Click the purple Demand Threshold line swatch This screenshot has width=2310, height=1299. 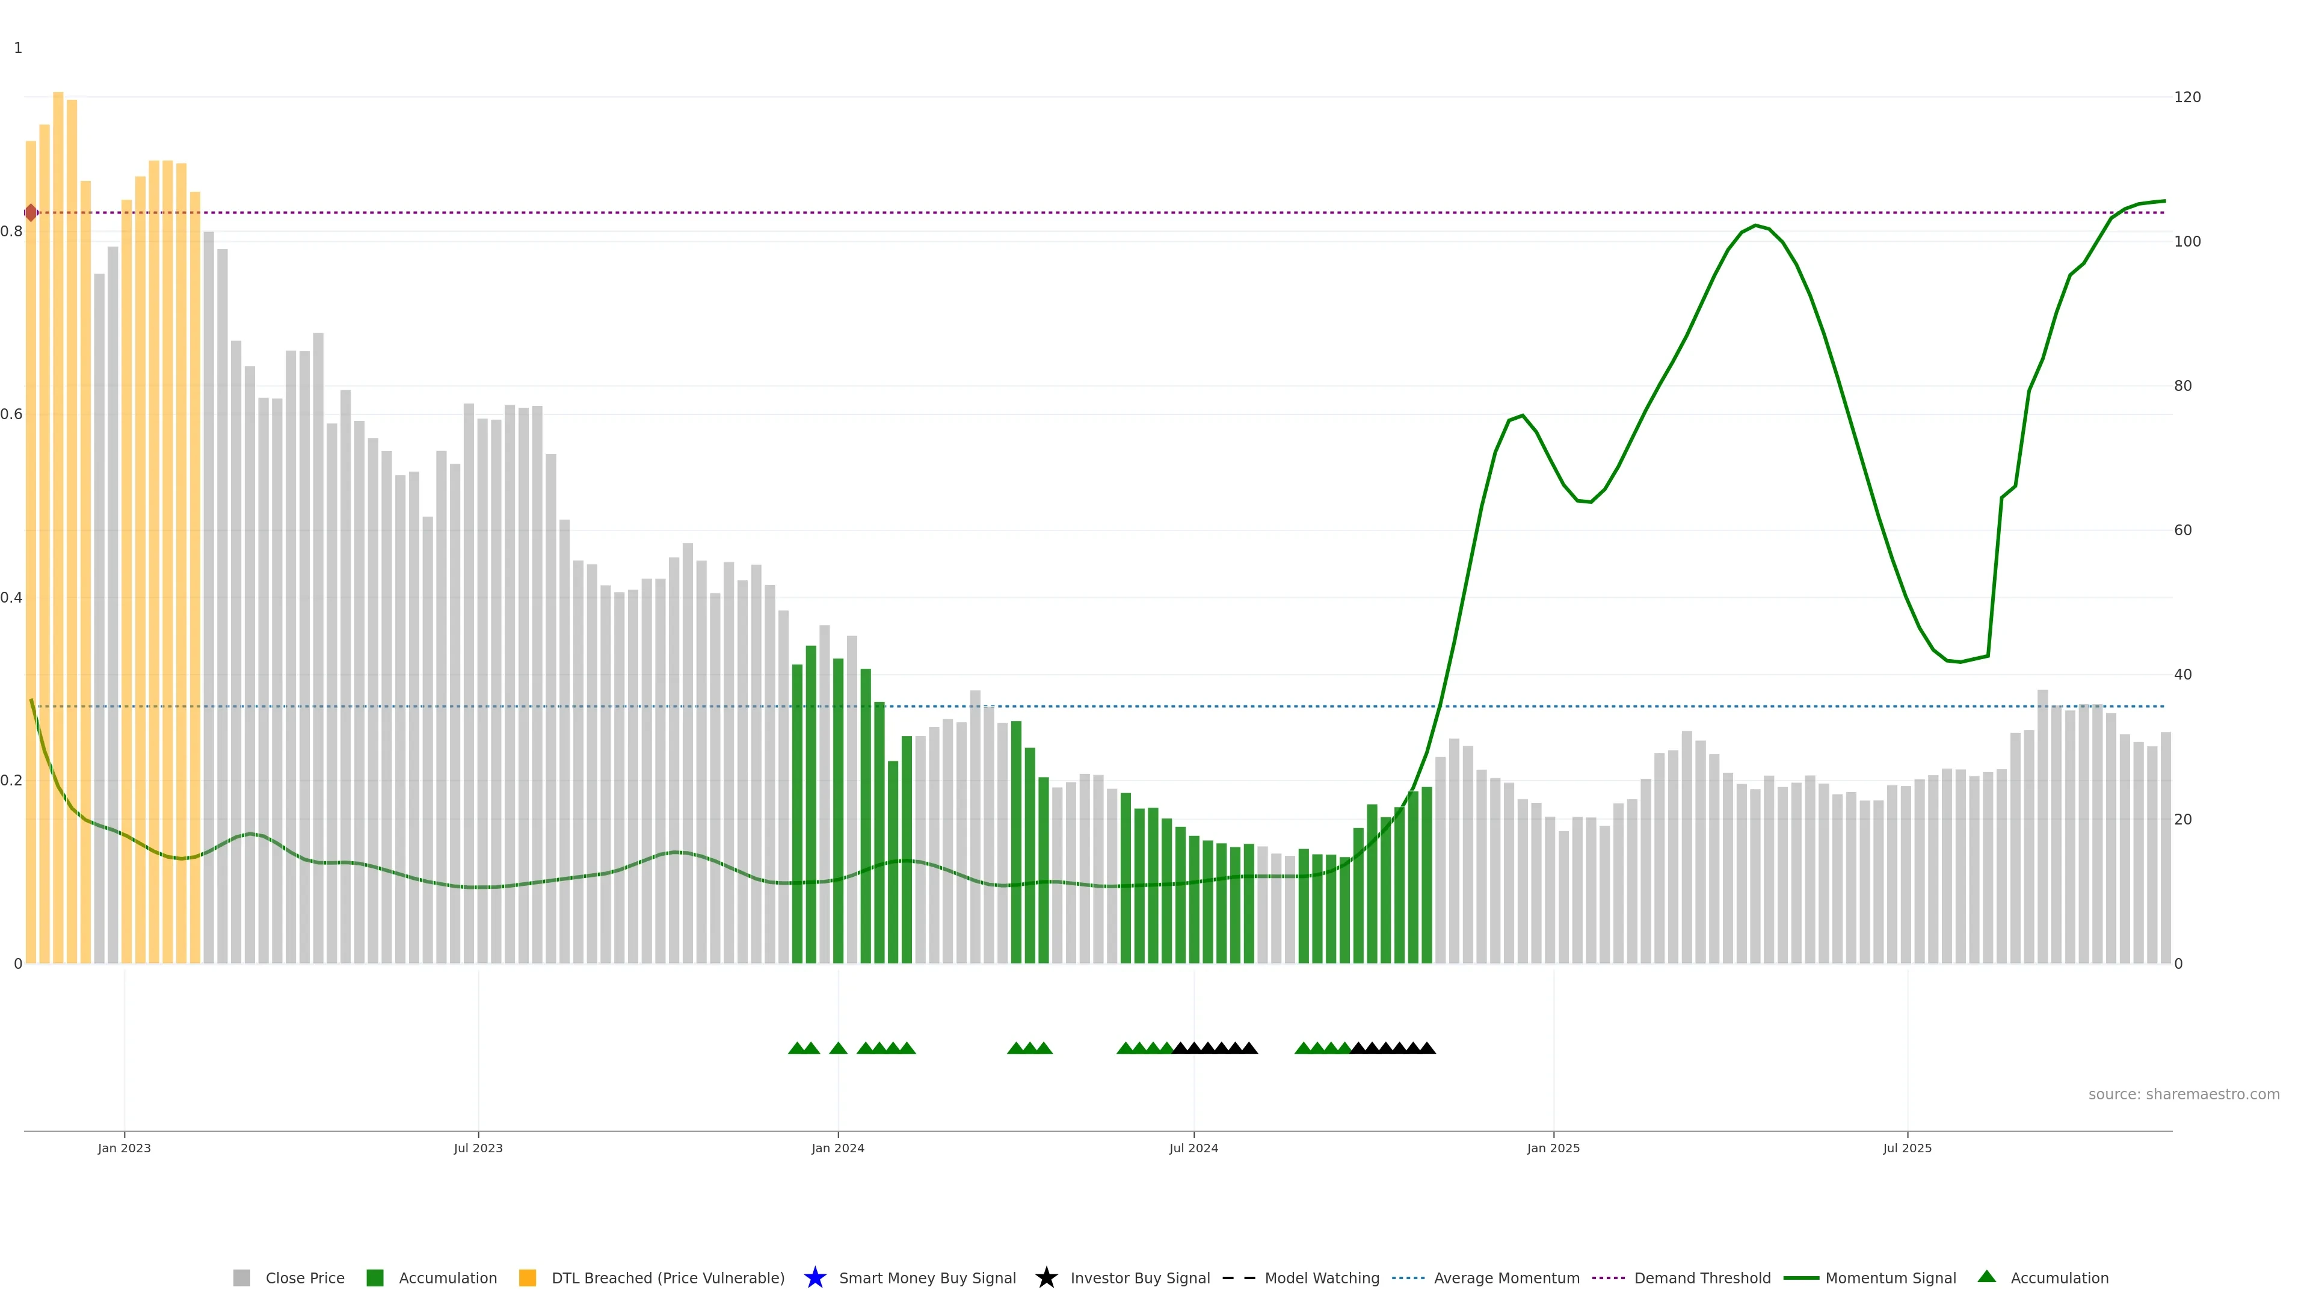coord(1608,1279)
